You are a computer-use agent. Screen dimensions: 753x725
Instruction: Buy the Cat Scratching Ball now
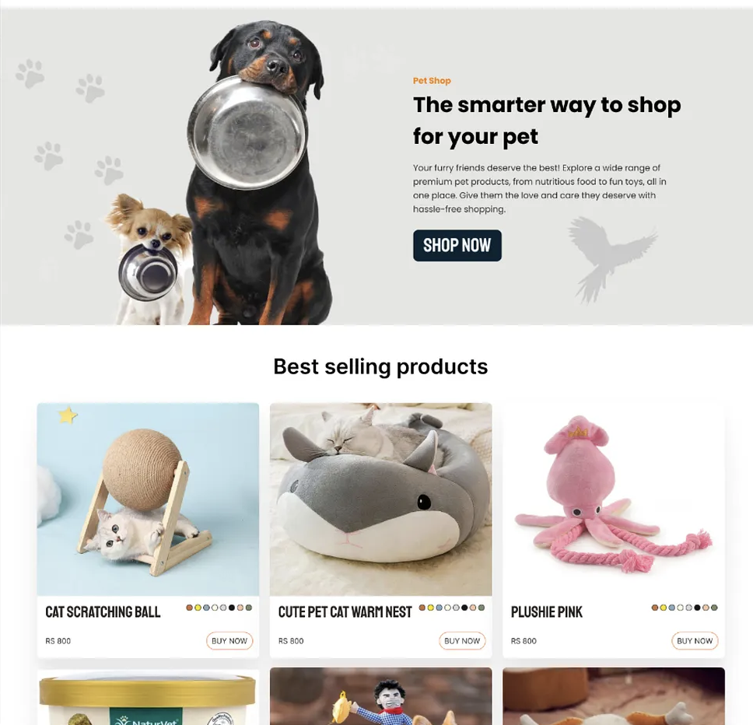click(229, 640)
